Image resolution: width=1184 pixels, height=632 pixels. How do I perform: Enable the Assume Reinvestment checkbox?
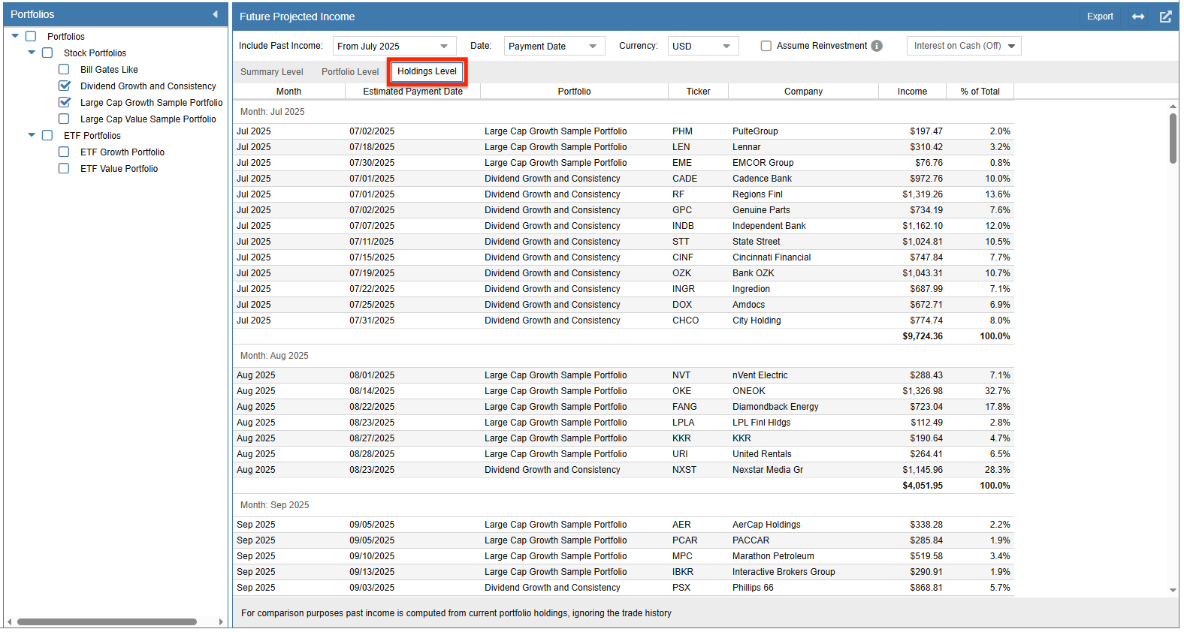(766, 46)
